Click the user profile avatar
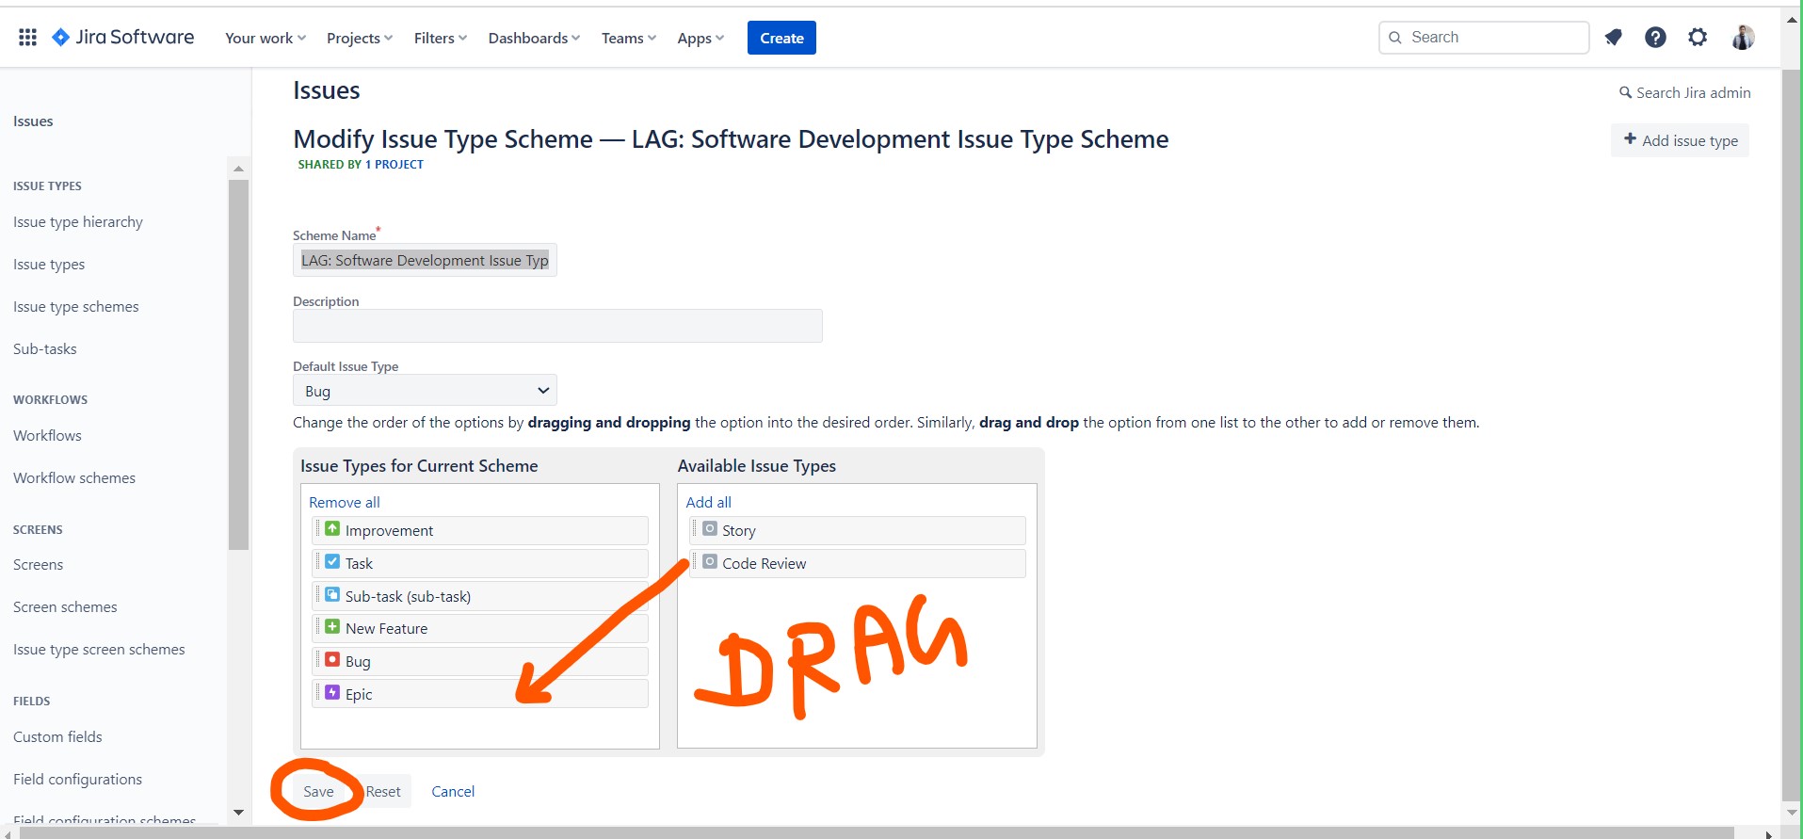 pos(1742,38)
